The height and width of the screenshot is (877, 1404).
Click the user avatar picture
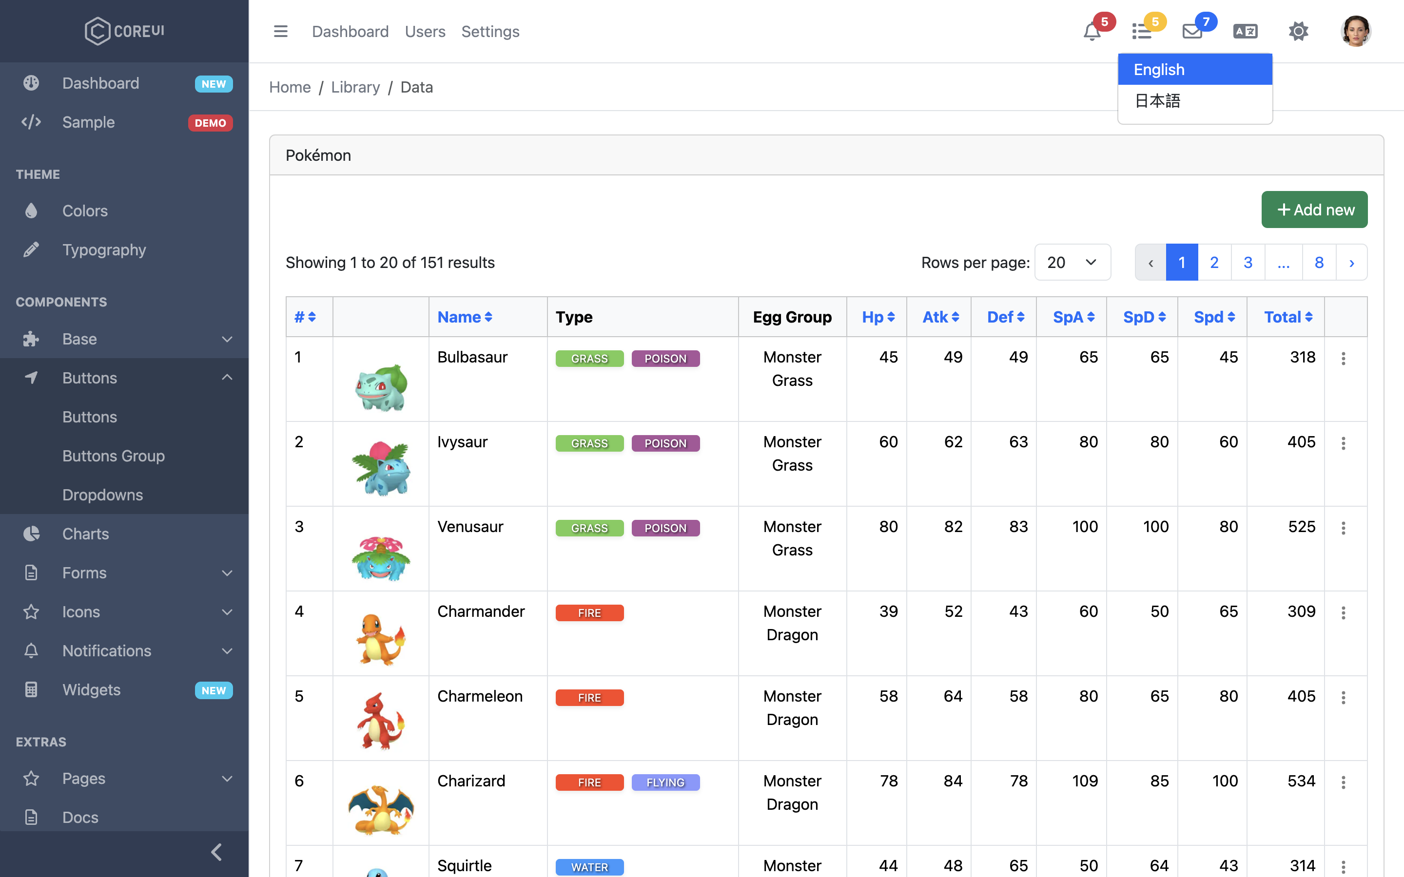click(1355, 31)
